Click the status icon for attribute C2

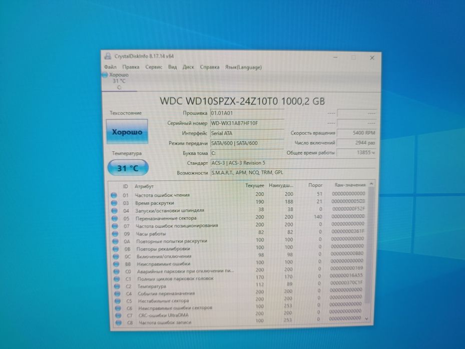pyautogui.click(x=117, y=286)
